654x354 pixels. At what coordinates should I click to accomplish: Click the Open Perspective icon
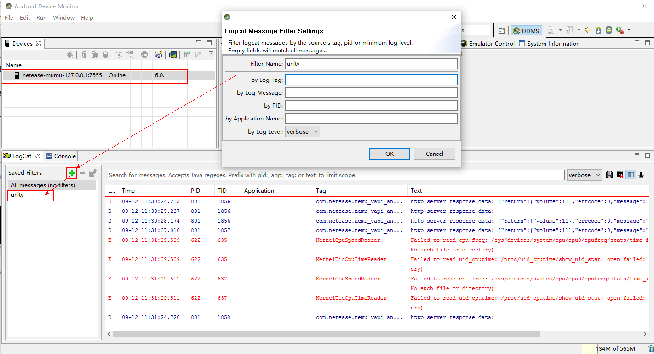pyautogui.click(x=502, y=30)
